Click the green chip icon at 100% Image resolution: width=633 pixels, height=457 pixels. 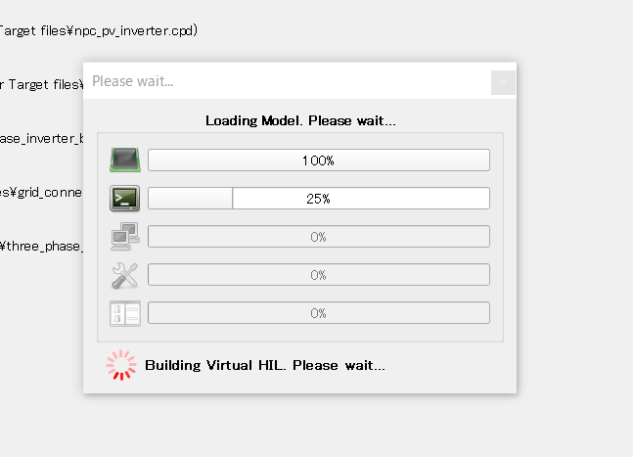pos(125,160)
